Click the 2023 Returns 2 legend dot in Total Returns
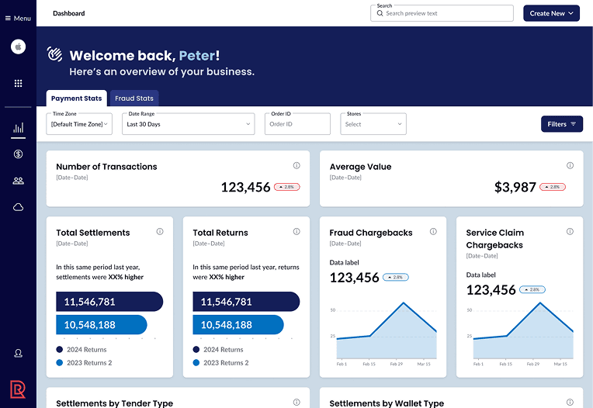 point(196,363)
